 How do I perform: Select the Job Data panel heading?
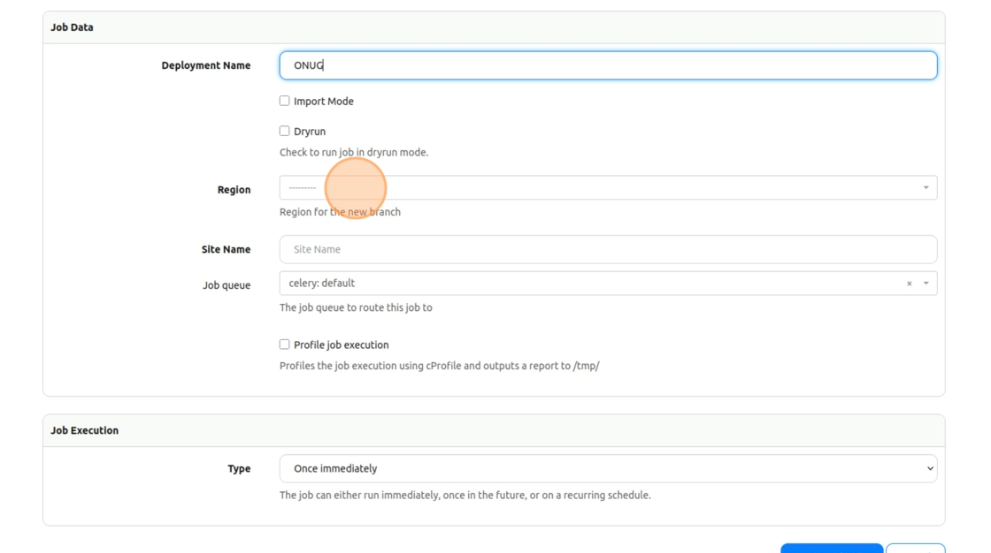pos(72,27)
